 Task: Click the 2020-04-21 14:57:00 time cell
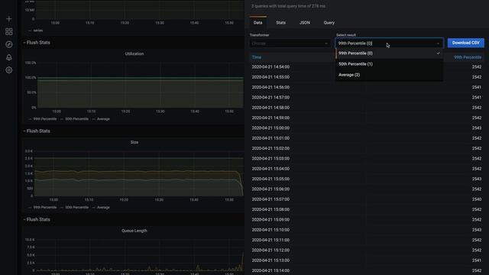point(270,97)
